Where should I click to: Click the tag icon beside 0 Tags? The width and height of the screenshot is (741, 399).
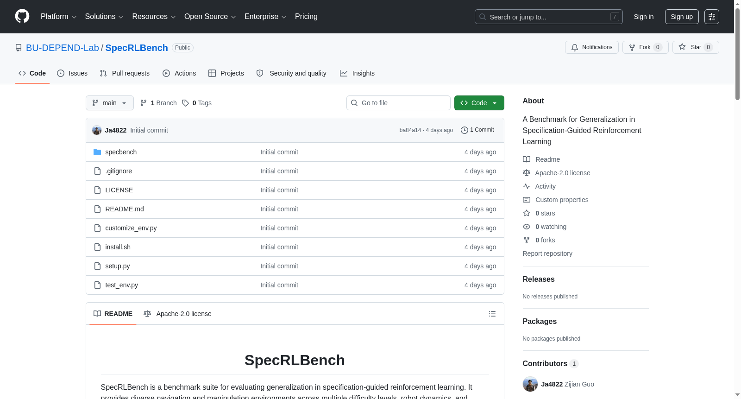pos(185,103)
